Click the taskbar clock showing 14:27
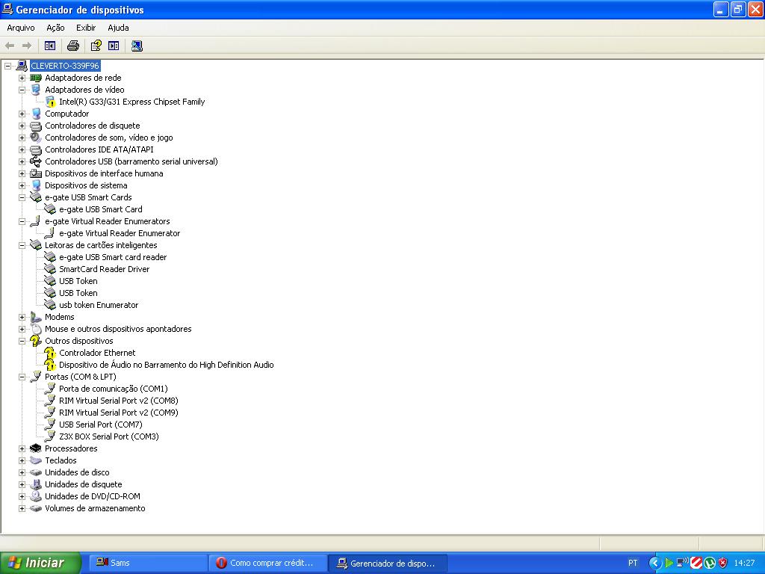The width and height of the screenshot is (765, 574). pyautogui.click(x=745, y=563)
